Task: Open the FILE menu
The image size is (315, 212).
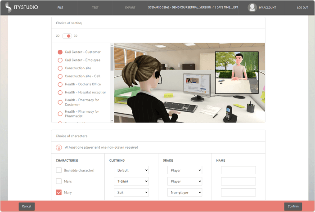Action: pos(60,8)
